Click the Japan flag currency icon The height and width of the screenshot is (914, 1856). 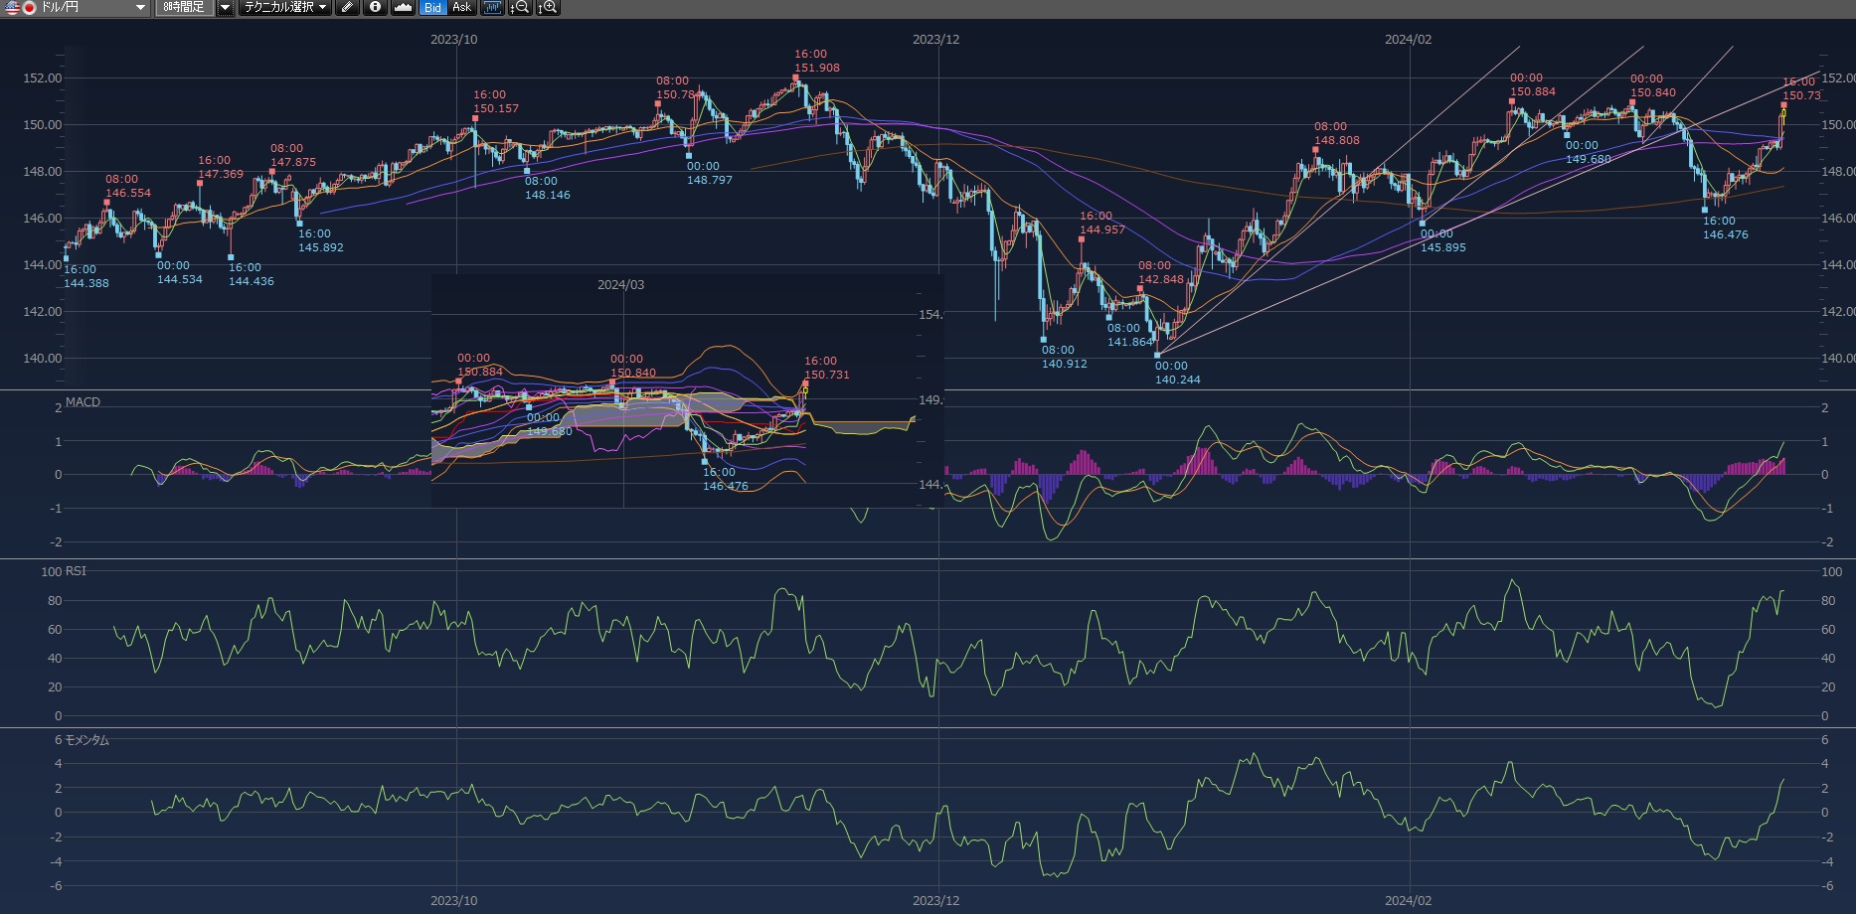(x=30, y=8)
